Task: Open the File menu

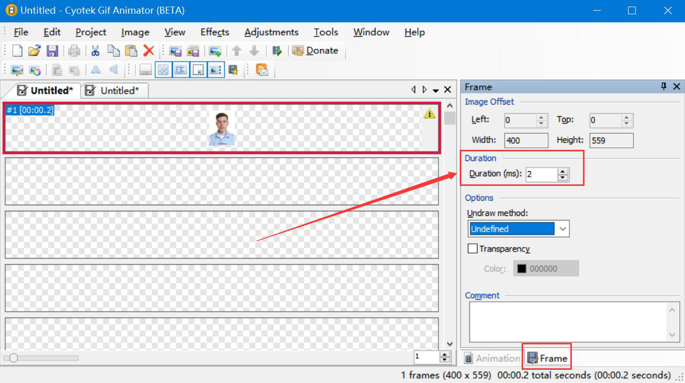Action: click(21, 32)
